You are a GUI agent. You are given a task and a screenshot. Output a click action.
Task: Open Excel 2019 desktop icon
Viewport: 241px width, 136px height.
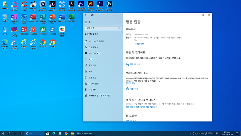tap(72, 18)
